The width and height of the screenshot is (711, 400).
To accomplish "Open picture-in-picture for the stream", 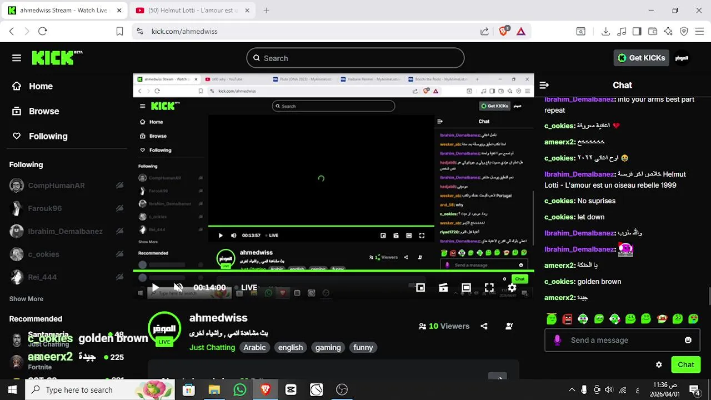I will pyautogui.click(x=420, y=288).
